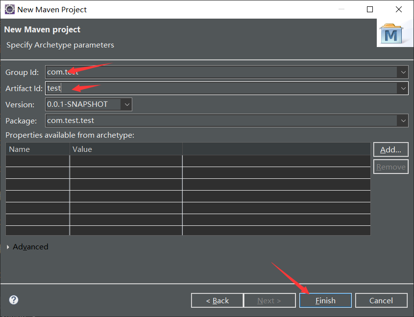
Task: Open the Package dropdown arrow
Action: 403,121
